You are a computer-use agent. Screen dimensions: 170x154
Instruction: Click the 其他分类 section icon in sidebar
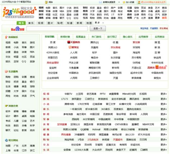(x=6, y=106)
